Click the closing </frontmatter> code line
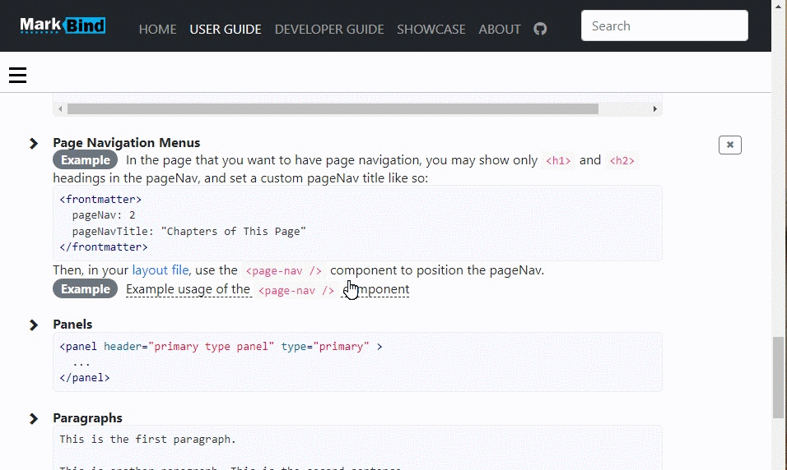Screen dimensions: 787x470 click(104, 247)
